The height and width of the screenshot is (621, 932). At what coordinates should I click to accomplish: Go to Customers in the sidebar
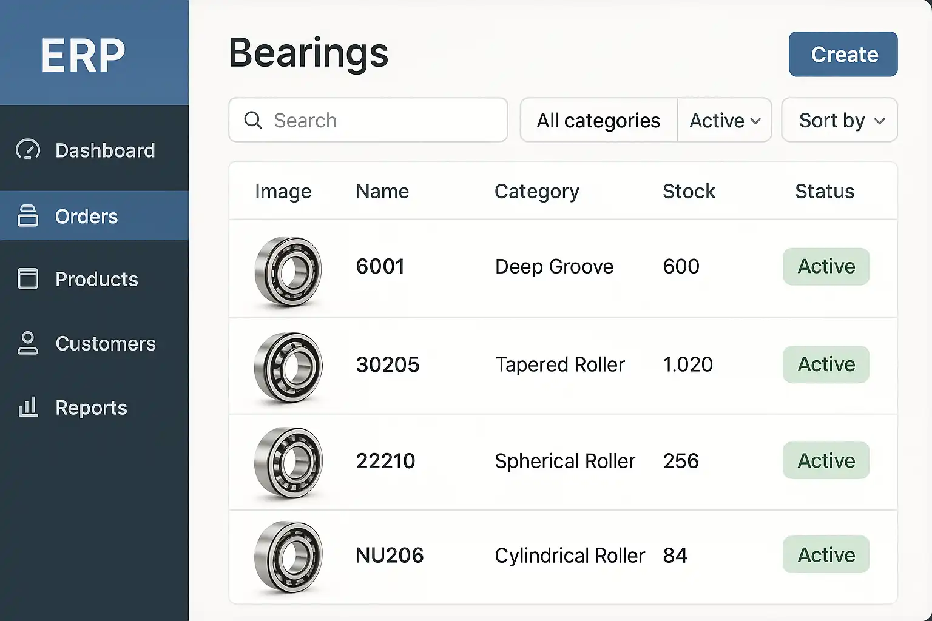point(105,343)
